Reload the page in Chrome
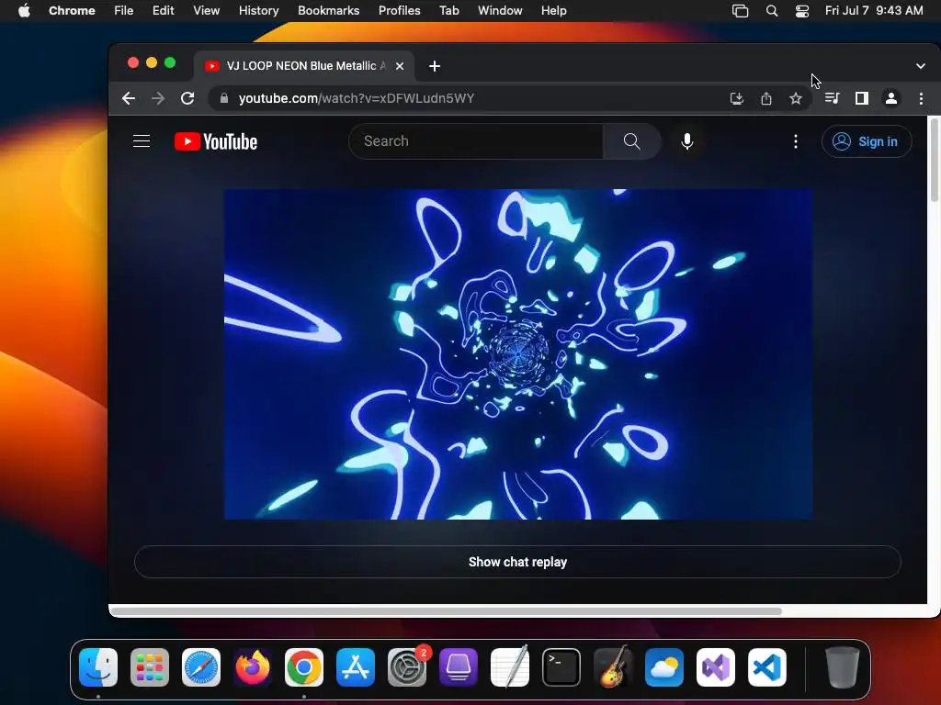The image size is (941, 705). coord(187,98)
